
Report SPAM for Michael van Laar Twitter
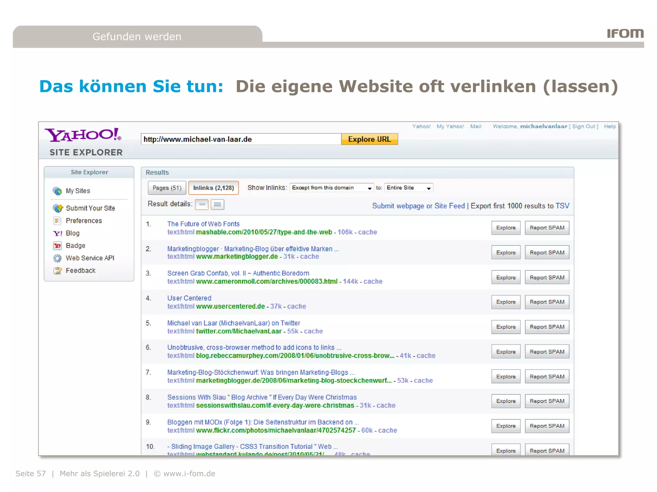click(547, 327)
